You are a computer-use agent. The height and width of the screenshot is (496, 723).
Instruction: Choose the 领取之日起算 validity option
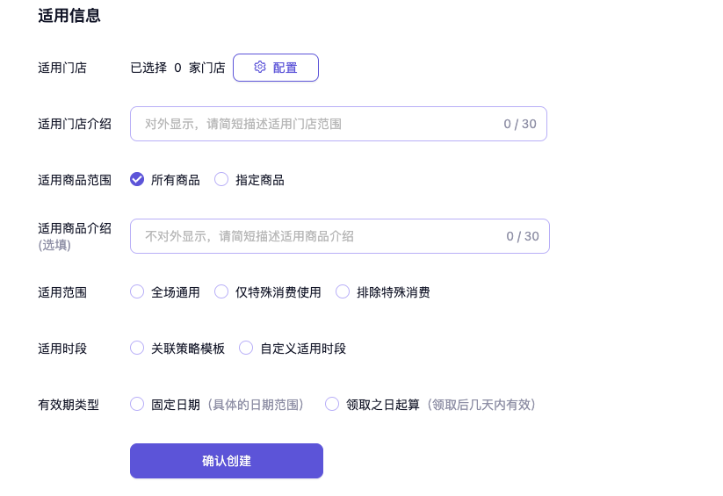tap(332, 405)
